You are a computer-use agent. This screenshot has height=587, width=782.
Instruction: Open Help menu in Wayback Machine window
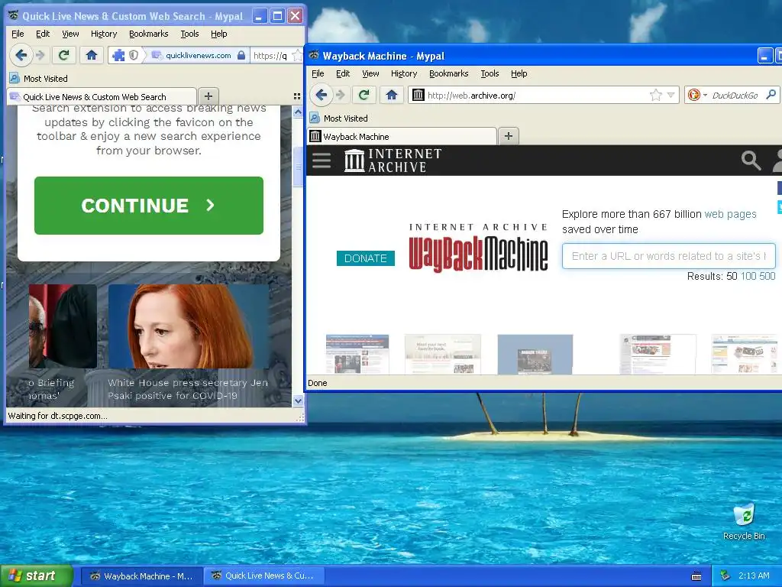[519, 73]
